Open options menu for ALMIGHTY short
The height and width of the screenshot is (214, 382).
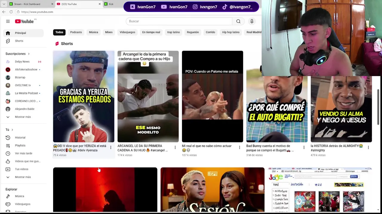(368, 147)
